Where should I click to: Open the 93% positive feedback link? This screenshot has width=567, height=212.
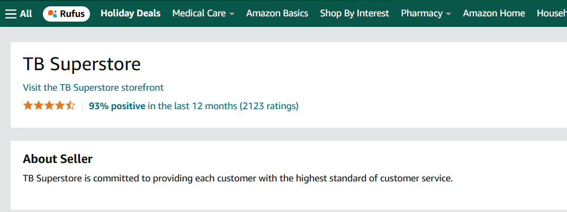click(117, 106)
